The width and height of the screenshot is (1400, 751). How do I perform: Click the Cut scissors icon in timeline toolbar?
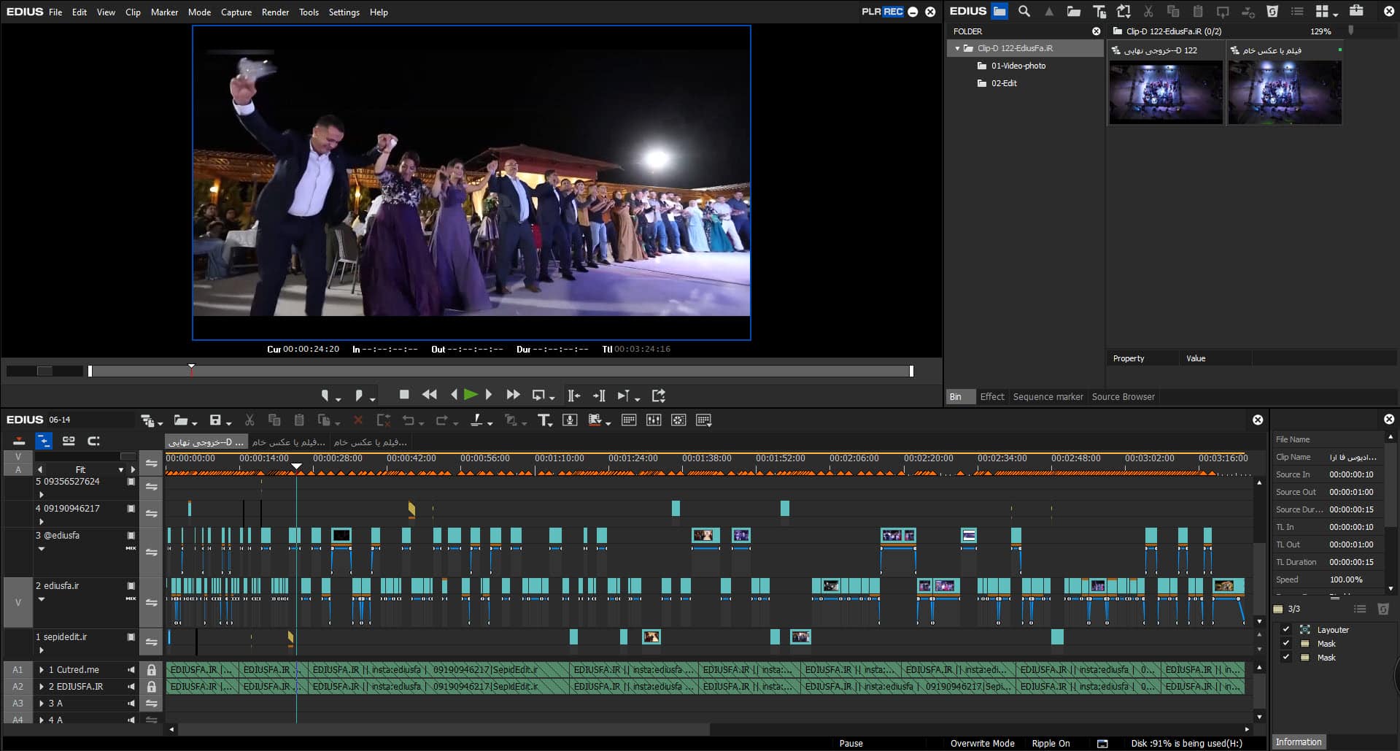pos(250,420)
